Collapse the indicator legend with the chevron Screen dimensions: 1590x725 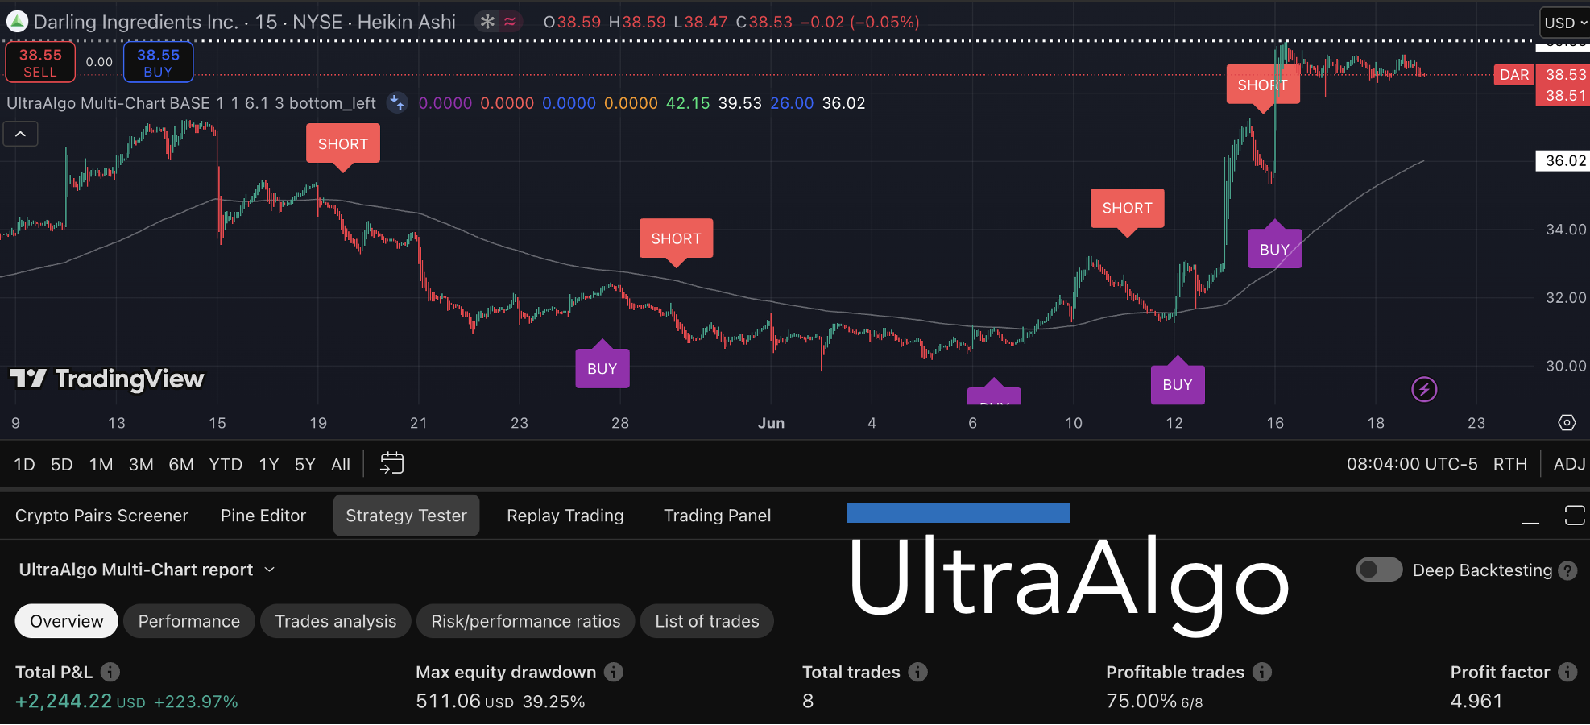[x=21, y=134]
